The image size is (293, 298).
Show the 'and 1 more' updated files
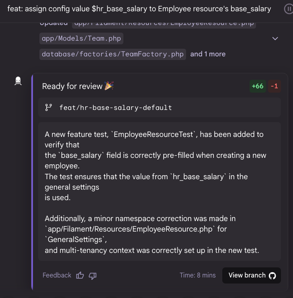click(208, 54)
